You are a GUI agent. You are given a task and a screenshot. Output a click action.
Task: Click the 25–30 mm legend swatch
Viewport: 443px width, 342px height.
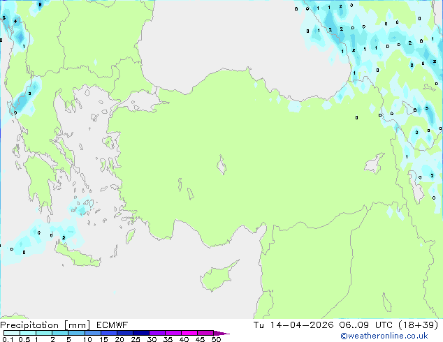coord(140,333)
